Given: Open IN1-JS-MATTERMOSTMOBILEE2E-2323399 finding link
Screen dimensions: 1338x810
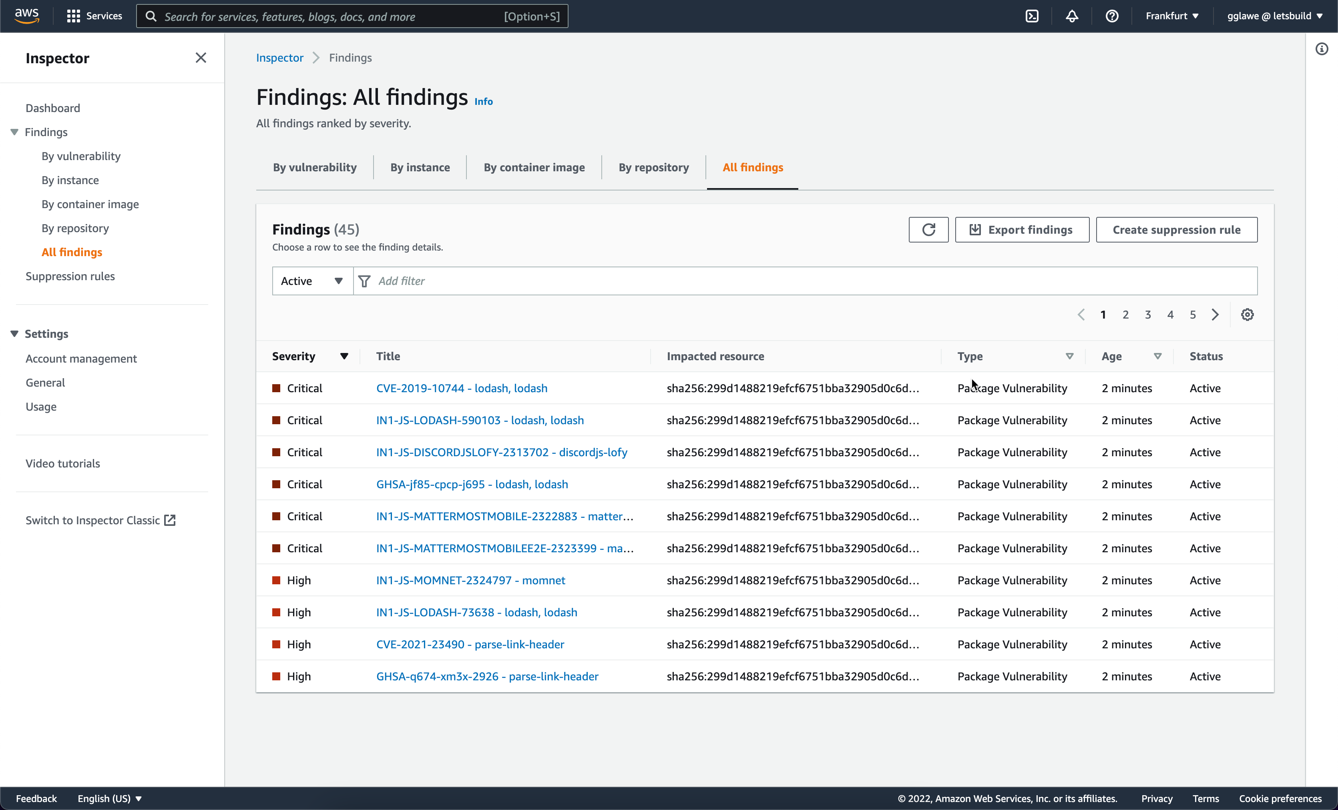Looking at the screenshot, I should click(x=504, y=548).
